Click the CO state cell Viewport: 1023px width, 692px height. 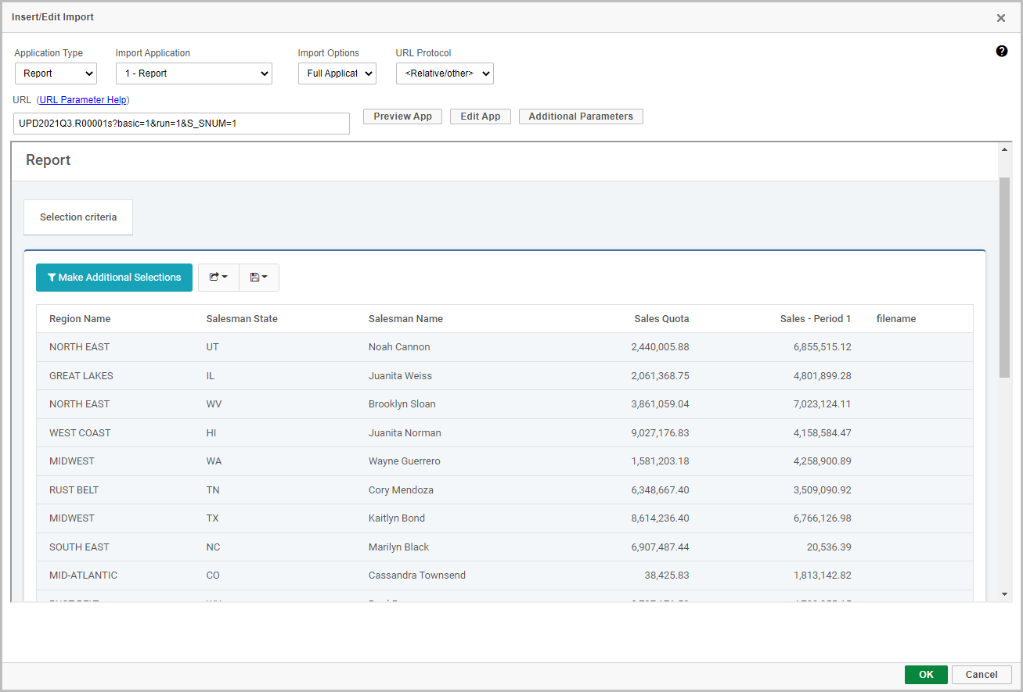pyautogui.click(x=213, y=575)
